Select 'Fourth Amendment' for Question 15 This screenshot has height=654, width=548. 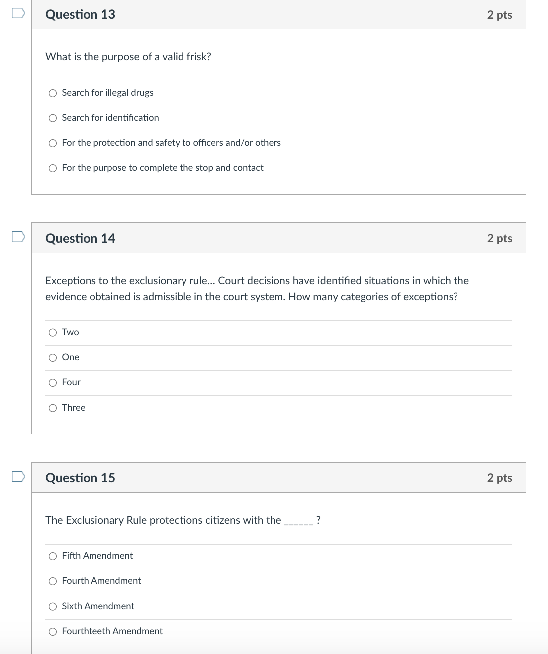[52, 581]
